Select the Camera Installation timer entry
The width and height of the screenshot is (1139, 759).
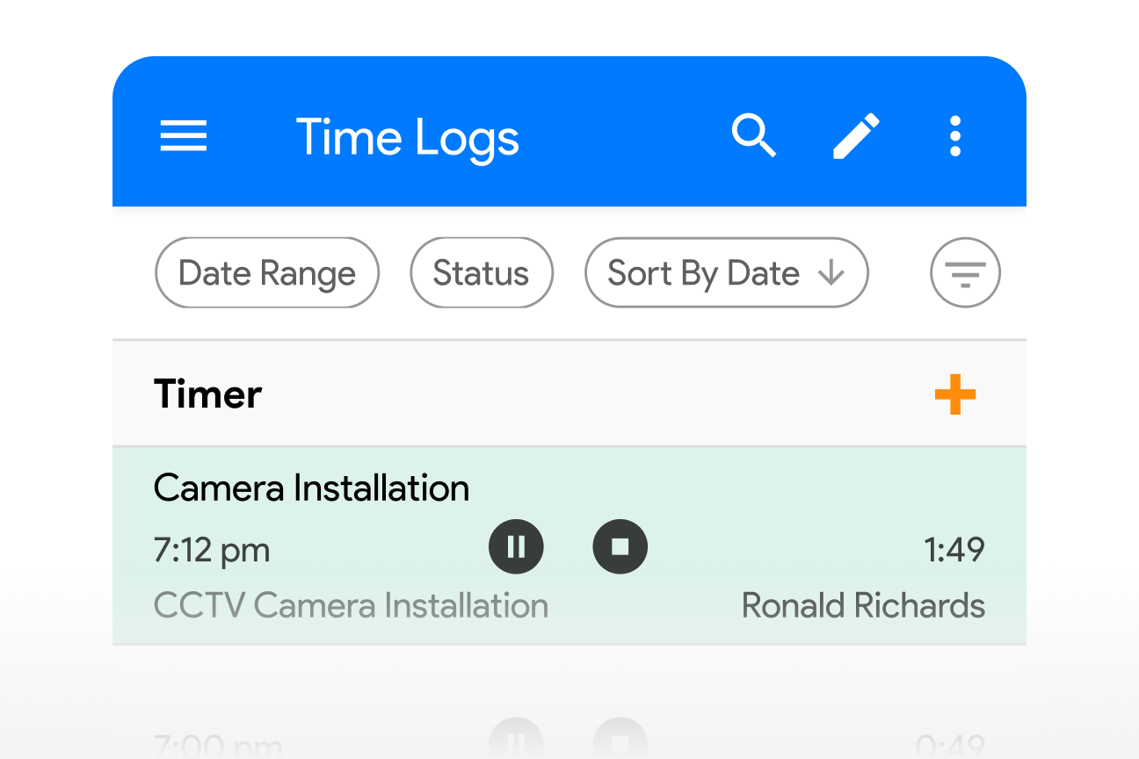tap(310, 488)
